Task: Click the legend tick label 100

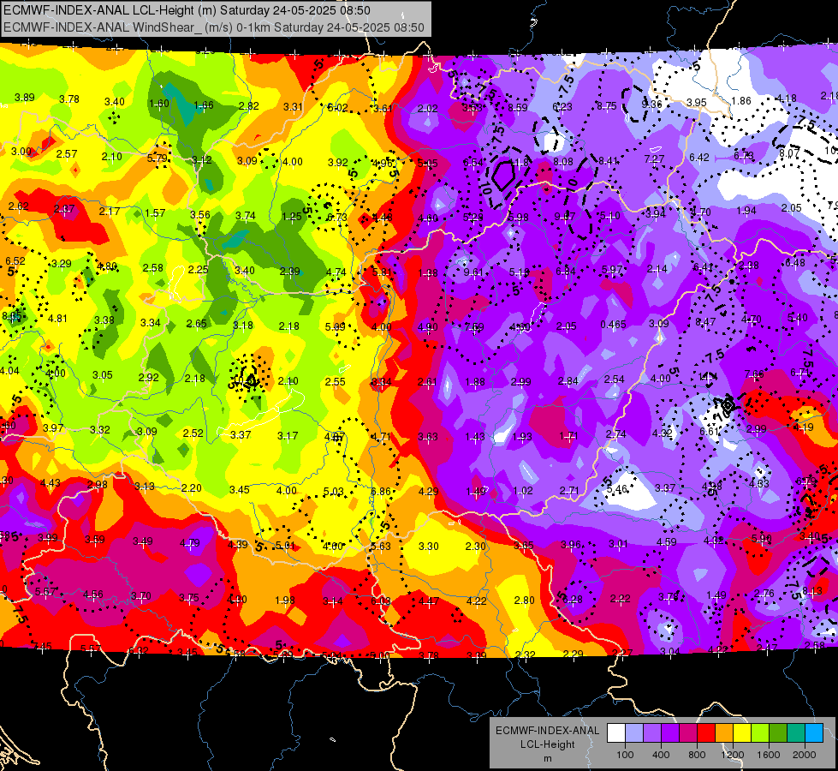Action: [626, 755]
